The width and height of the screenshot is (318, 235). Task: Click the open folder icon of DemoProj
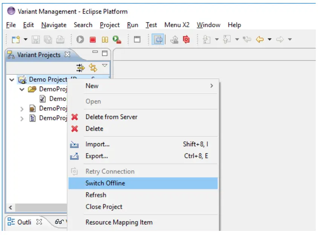[x=32, y=89]
